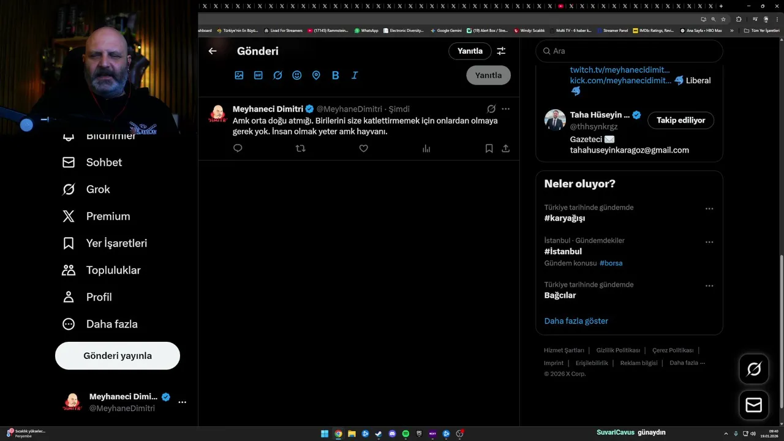Go back using the arrow beside Gönderi
Viewport: 784px width, 441px height.
tap(213, 51)
